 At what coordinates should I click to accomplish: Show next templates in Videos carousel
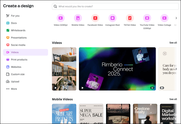point(176,69)
